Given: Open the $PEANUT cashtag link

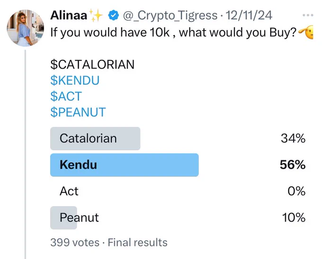Looking at the screenshot, I should tap(78, 112).
